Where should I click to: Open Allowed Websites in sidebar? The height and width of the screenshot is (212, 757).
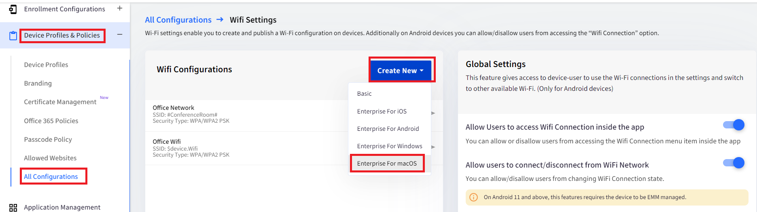pos(50,158)
